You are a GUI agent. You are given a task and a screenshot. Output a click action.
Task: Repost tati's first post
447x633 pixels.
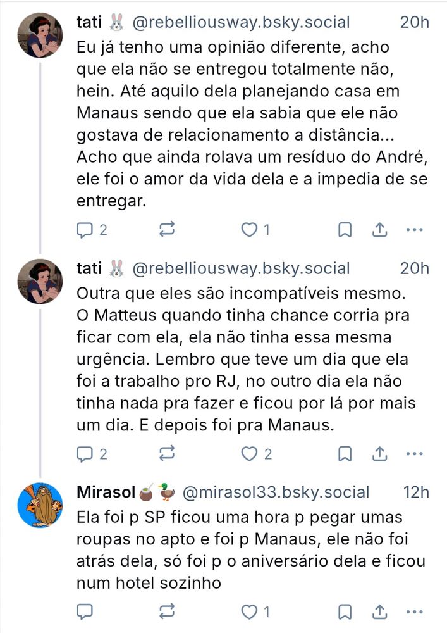[x=168, y=230]
